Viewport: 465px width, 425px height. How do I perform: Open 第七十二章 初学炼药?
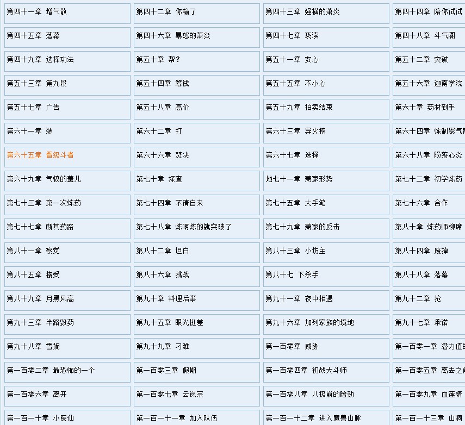(x=429, y=179)
